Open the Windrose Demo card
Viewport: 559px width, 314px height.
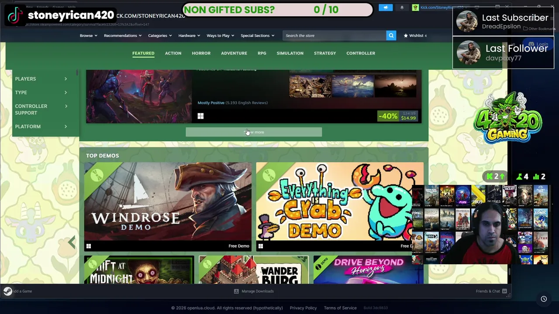tap(168, 207)
